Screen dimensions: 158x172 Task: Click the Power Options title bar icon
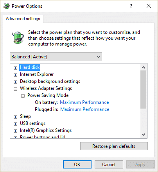click(6, 6)
